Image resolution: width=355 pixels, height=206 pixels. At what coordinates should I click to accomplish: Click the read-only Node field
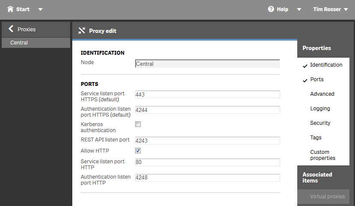pos(207,64)
